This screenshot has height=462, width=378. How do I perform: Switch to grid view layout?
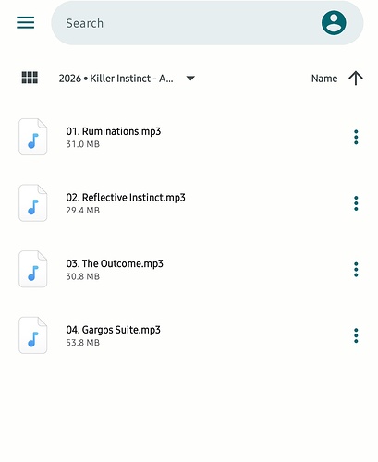(x=30, y=78)
